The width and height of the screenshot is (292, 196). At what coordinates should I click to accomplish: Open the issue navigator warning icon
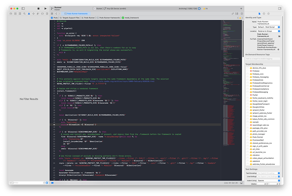(29, 14)
